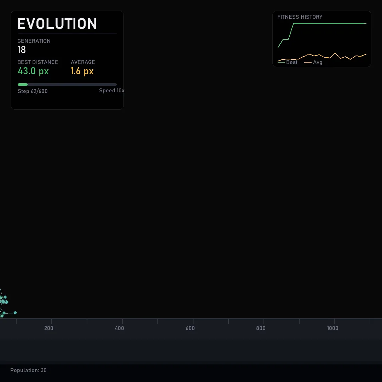Screen dimensions: 382x382
Task: Click the Step 62/600 counter text
Action: pyautogui.click(x=33, y=91)
